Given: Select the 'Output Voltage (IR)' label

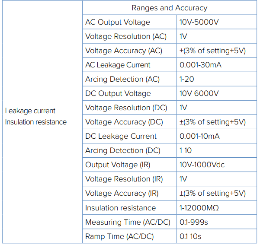Looking at the screenshot, I should point(118,165).
